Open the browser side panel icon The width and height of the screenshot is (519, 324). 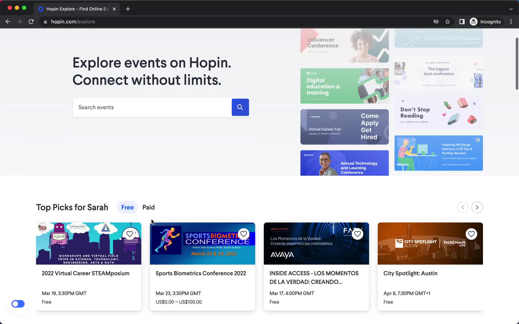pyautogui.click(x=462, y=22)
